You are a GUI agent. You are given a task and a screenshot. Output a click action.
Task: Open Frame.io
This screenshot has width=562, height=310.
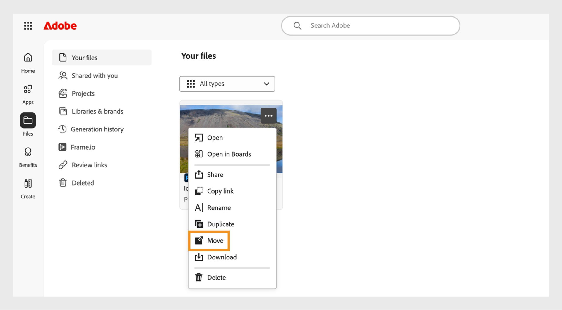point(77,147)
